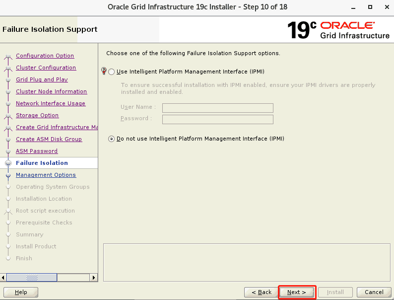Click the Network Interface Usage node icon
Image resolution: width=394 pixels, height=300 pixels.
[8, 104]
